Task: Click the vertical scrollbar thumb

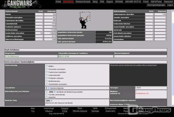Action: tap(173, 59)
